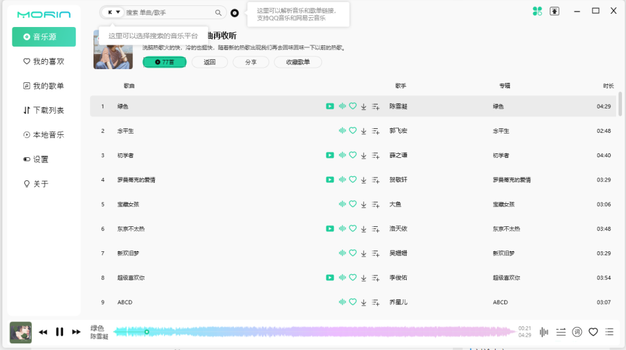Like the song 东京不太热
This screenshot has width=626, height=350.
coord(353,228)
